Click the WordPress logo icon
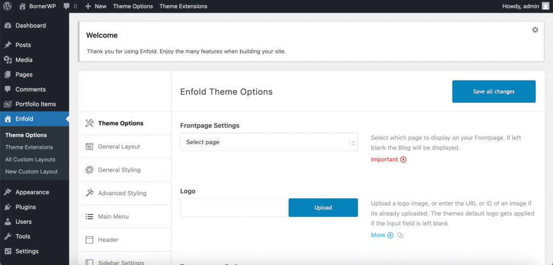 [x=8, y=6]
